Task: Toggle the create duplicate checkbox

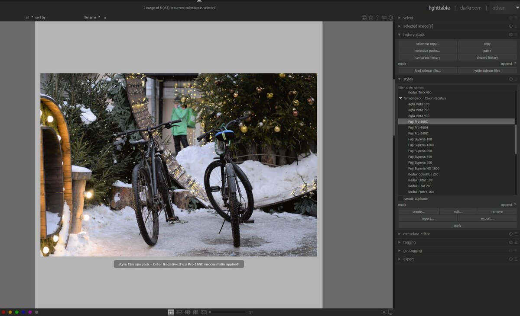Action: (400, 199)
